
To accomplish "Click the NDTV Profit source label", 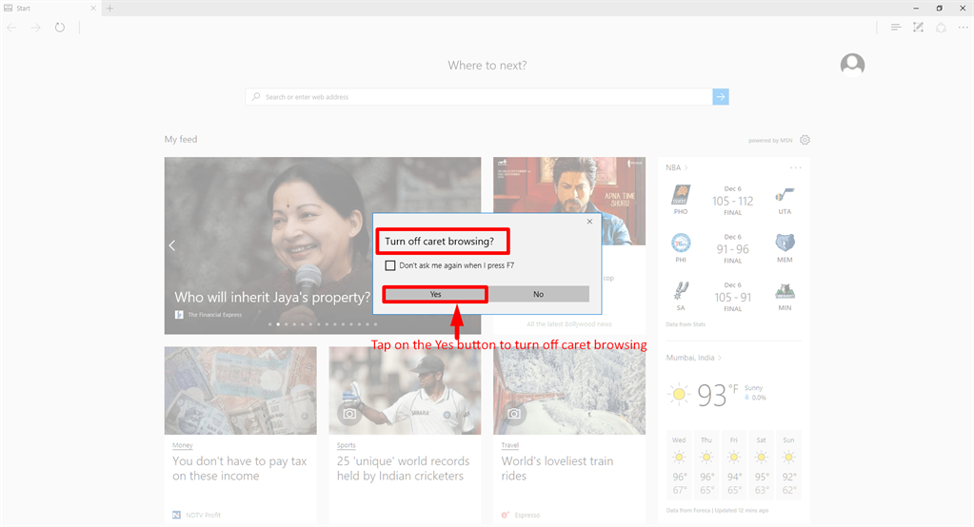I will pos(203,516).
